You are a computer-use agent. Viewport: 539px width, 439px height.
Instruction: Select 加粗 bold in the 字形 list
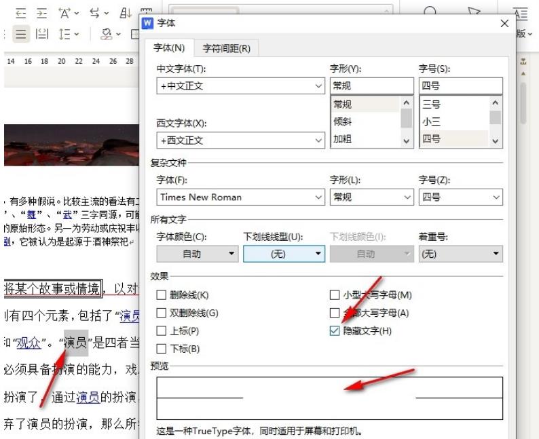pos(365,139)
